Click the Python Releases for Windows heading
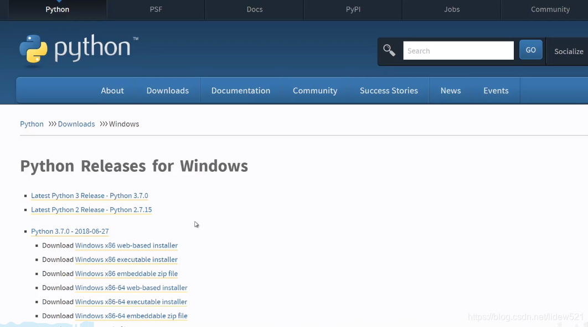Viewport: 588px width, 327px height. (134, 166)
